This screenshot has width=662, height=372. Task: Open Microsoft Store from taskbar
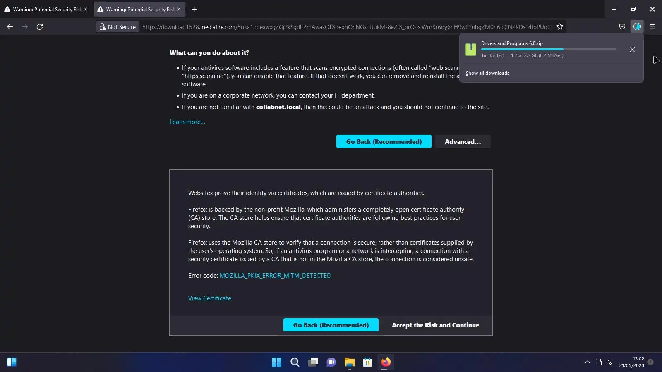pyautogui.click(x=367, y=362)
